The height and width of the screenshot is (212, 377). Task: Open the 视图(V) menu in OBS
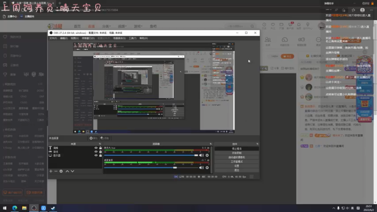pyautogui.click(x=74, y=38)
